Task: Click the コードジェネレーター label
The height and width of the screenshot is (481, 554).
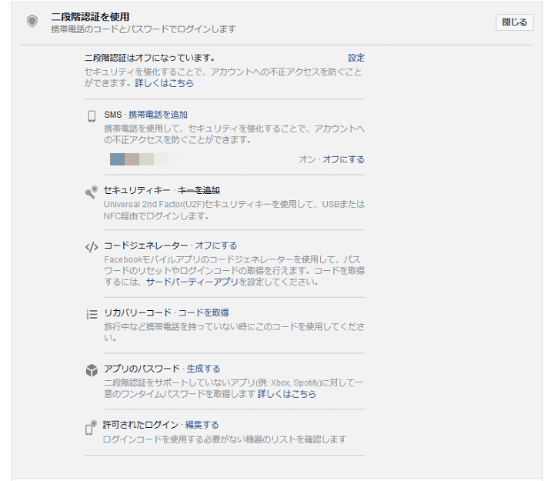Action: coord(146,246)
